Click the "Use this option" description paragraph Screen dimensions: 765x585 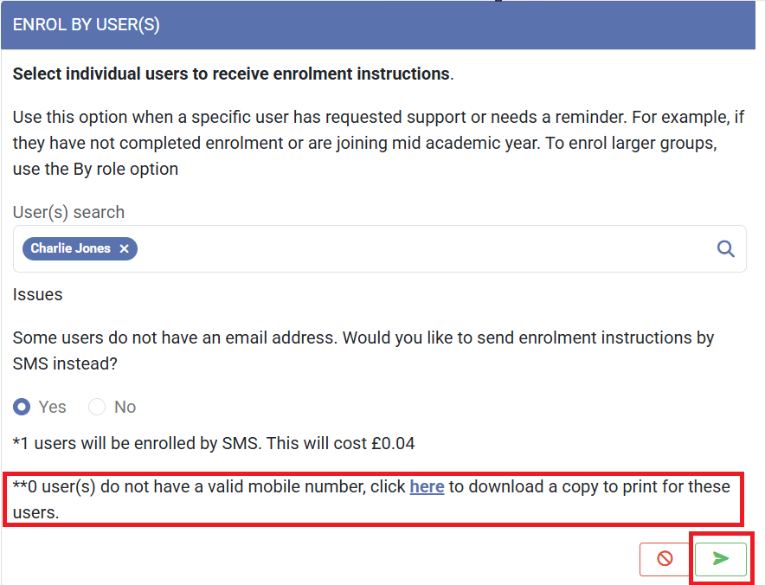click(x=363, y=142)
